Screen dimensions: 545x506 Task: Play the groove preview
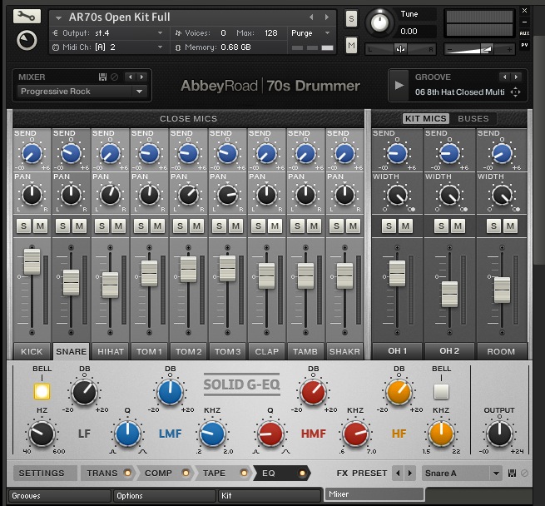(399, 85)
